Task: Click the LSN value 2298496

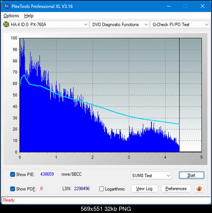Action: [x=82, y=189]
